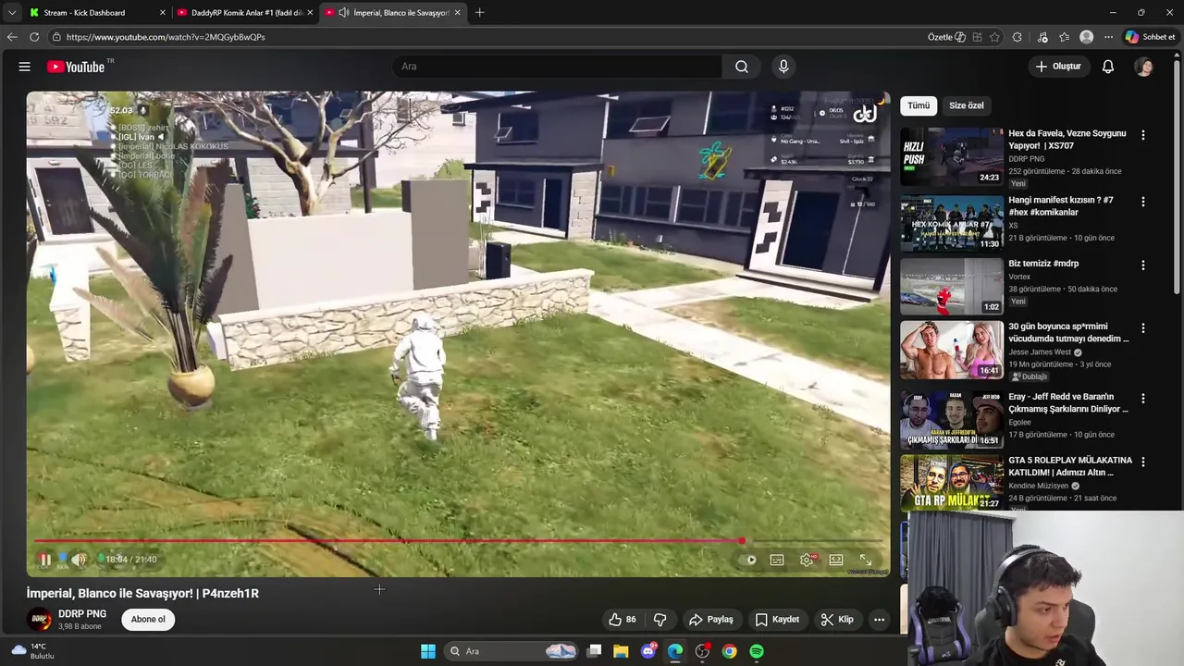Image resolution: width=1184 pixels, height=666 pixels.
Task: Open options for Eray - Jeff Redd video
Action: (1143, 399)
